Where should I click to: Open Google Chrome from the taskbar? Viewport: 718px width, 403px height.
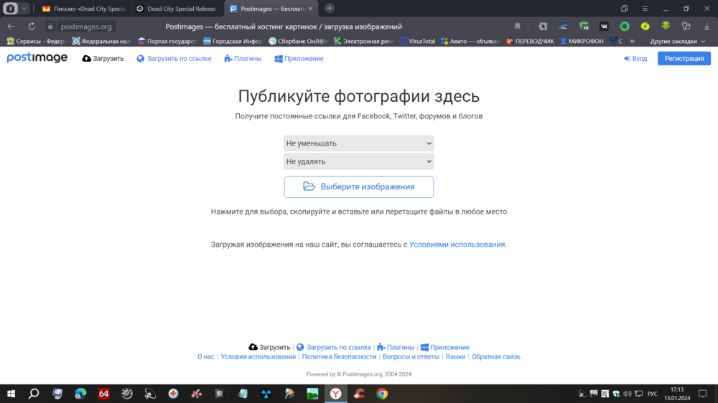(382, 394)
